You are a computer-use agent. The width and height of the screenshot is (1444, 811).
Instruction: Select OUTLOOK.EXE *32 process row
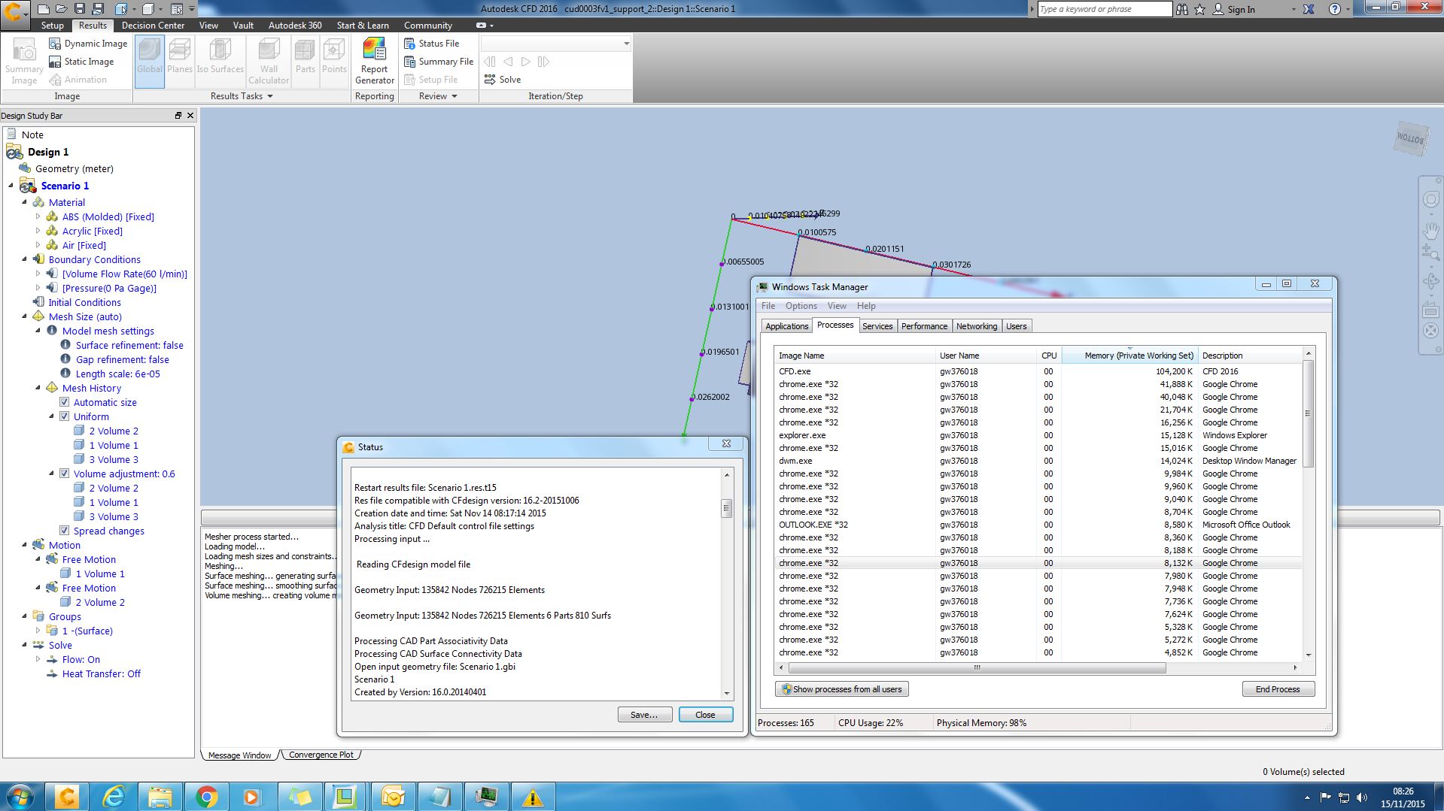tap(1038, 525)
